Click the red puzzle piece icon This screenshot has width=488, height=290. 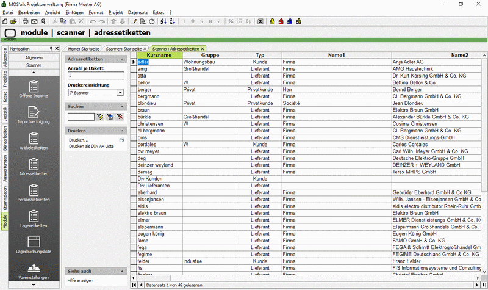pyautogui.click(x=281, y=21)
